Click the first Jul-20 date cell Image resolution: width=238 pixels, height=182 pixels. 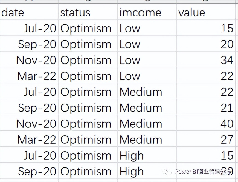[29, 27]
